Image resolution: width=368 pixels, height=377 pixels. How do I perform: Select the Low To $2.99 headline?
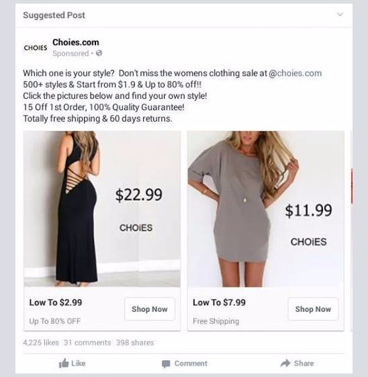tap(56, 302)
